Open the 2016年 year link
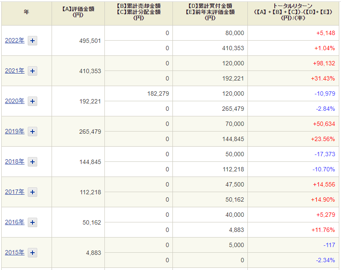 point(15,222)
